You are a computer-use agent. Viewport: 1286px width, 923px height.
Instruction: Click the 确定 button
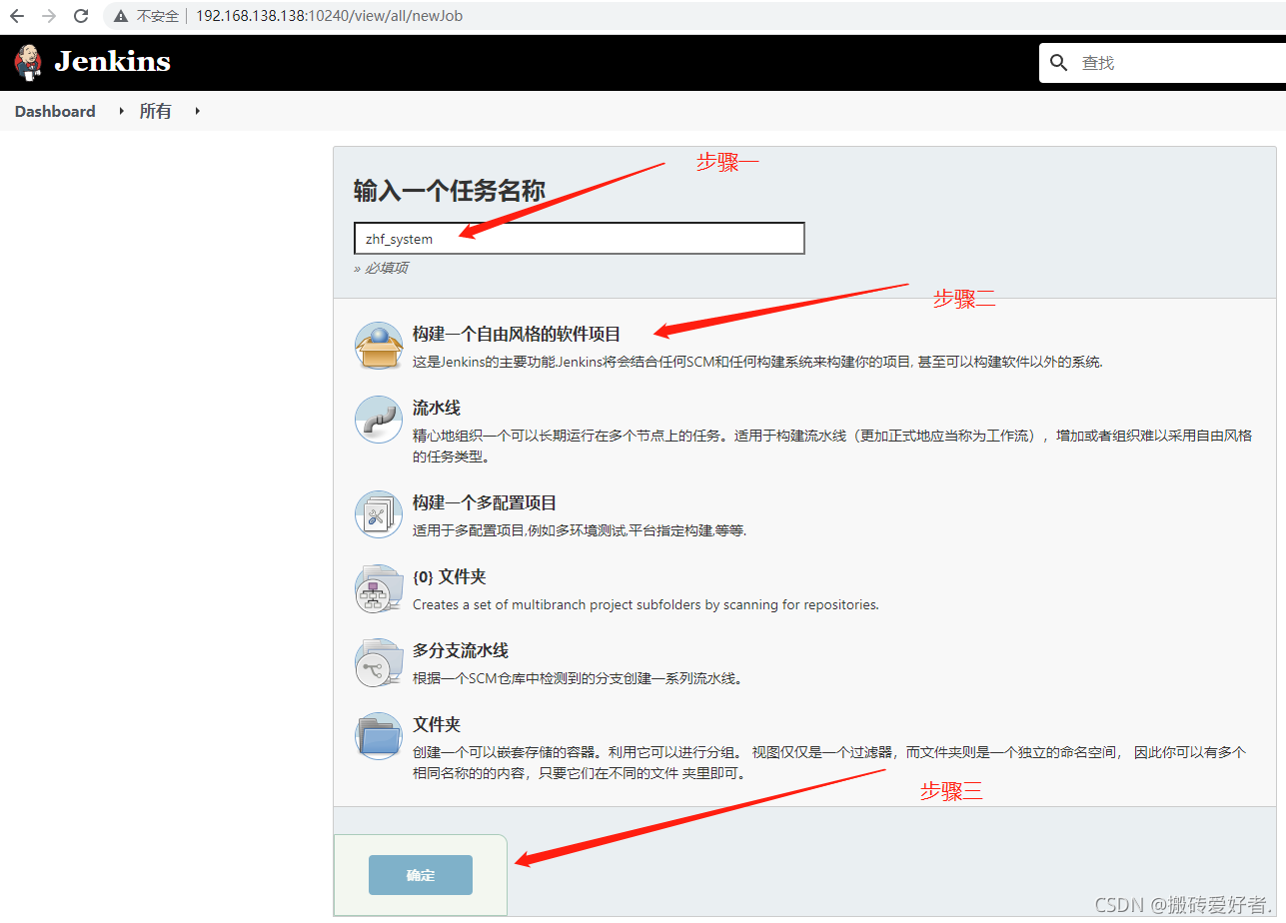421,875
